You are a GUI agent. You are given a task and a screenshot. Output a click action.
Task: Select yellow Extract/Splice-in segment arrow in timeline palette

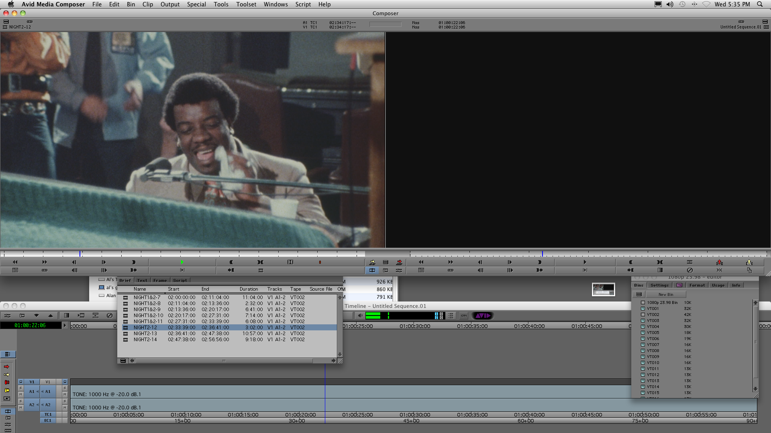click(7, 375)
